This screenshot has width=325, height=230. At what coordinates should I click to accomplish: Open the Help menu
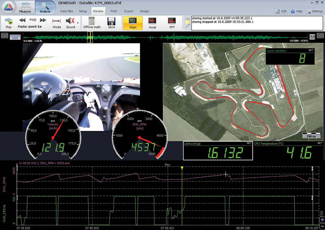296,11
